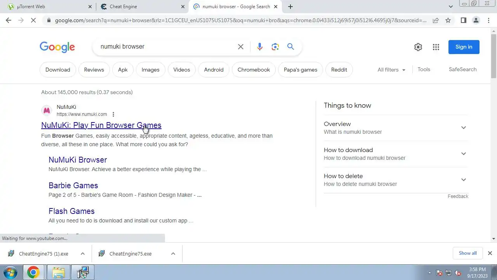Search by image with Lens icon

pos(275,47)
